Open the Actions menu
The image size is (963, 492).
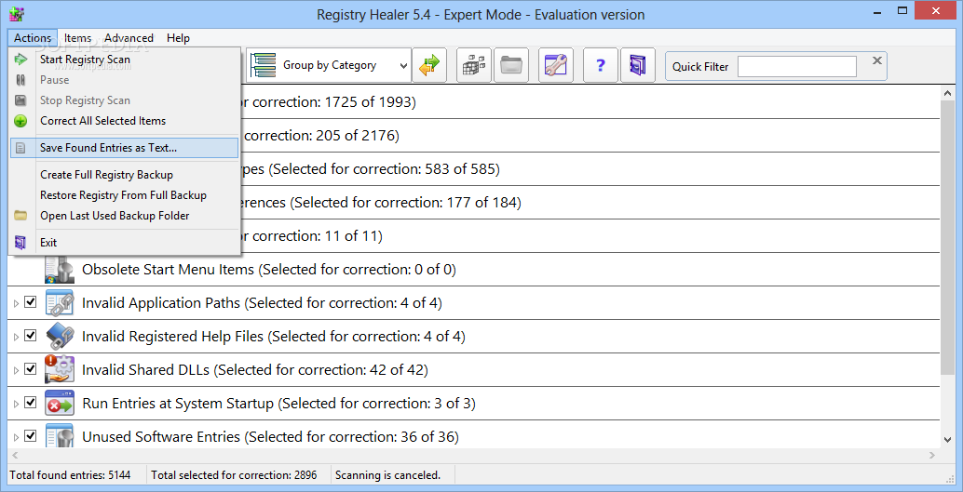click(x=33, y=38)
